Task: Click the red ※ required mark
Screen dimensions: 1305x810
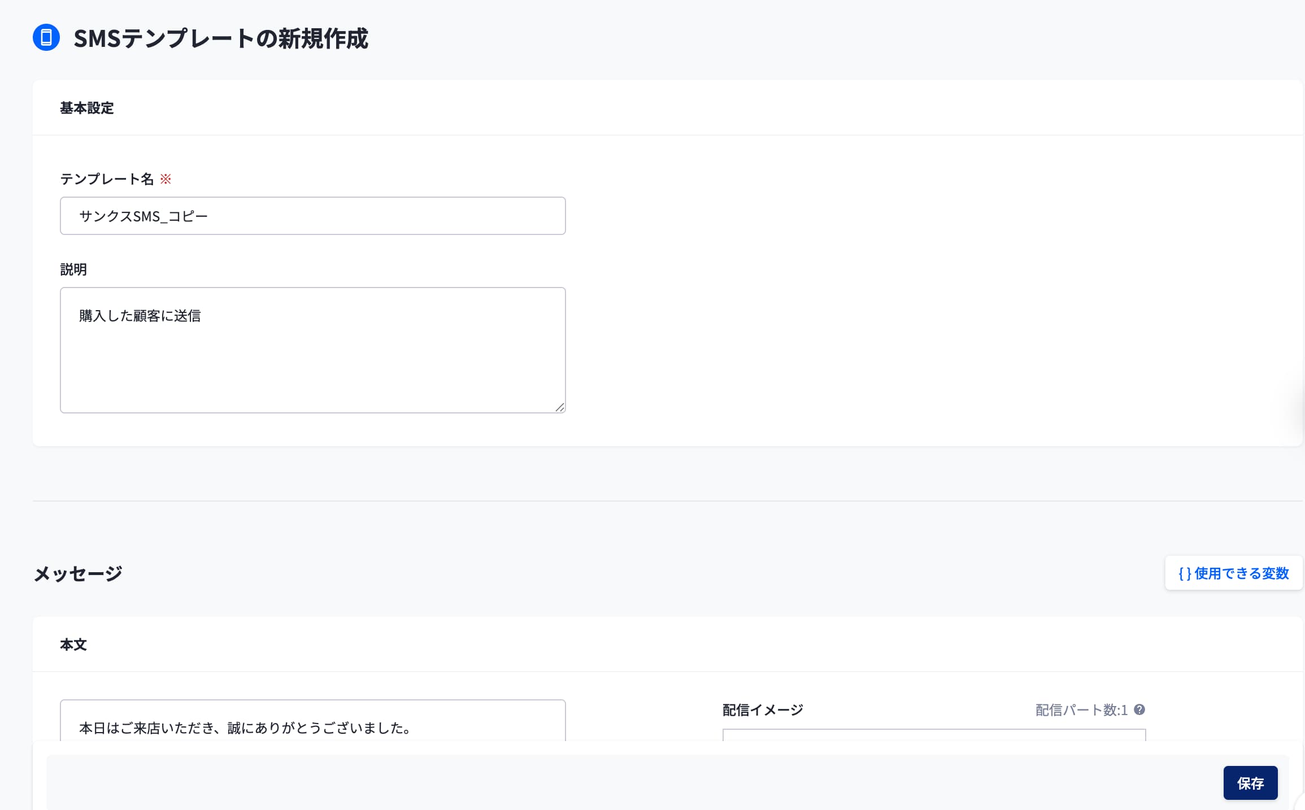Action: pyautogui.click(x=166, y=179)
